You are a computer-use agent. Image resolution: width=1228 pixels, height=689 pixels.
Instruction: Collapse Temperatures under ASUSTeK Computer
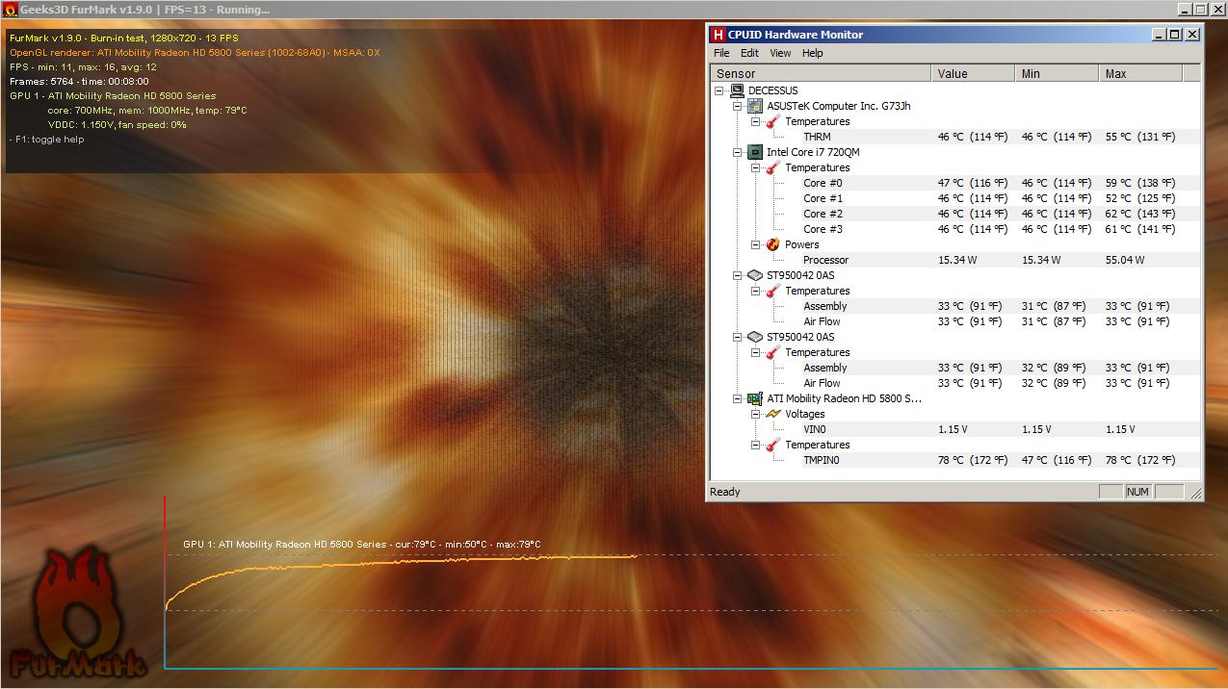tap(756, 121)
